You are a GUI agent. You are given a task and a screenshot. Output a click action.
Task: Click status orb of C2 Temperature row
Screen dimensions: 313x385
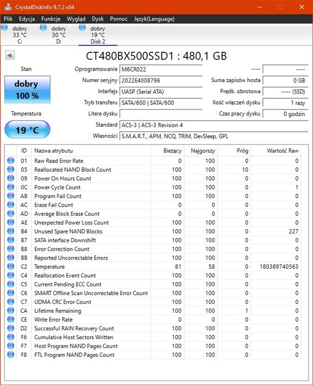[10, 267]
